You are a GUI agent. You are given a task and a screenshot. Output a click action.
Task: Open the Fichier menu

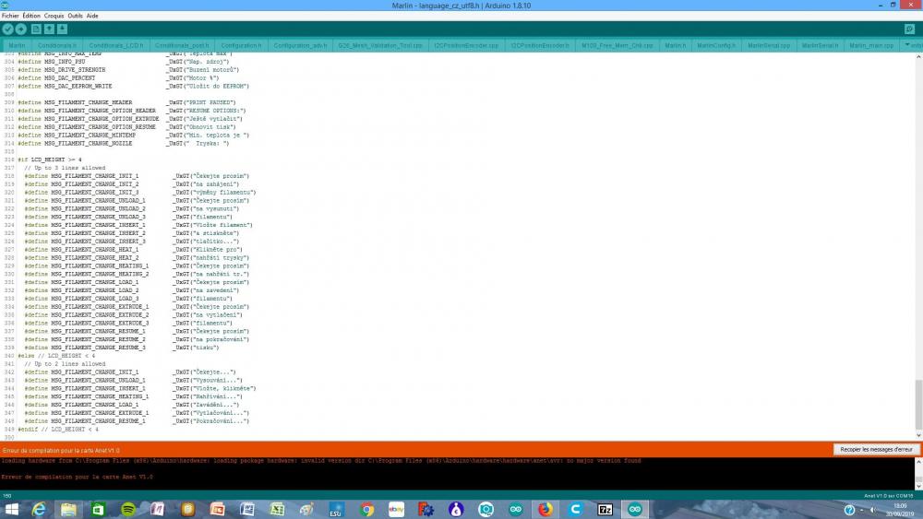[10, 16]
